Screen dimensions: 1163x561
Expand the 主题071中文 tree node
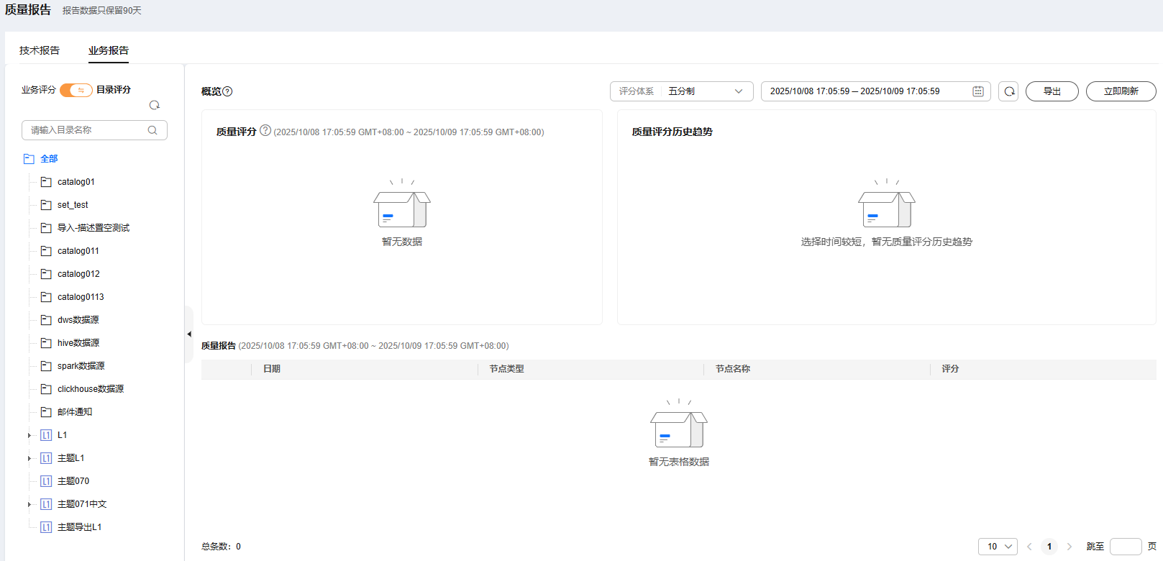click(x=29, y=504)
